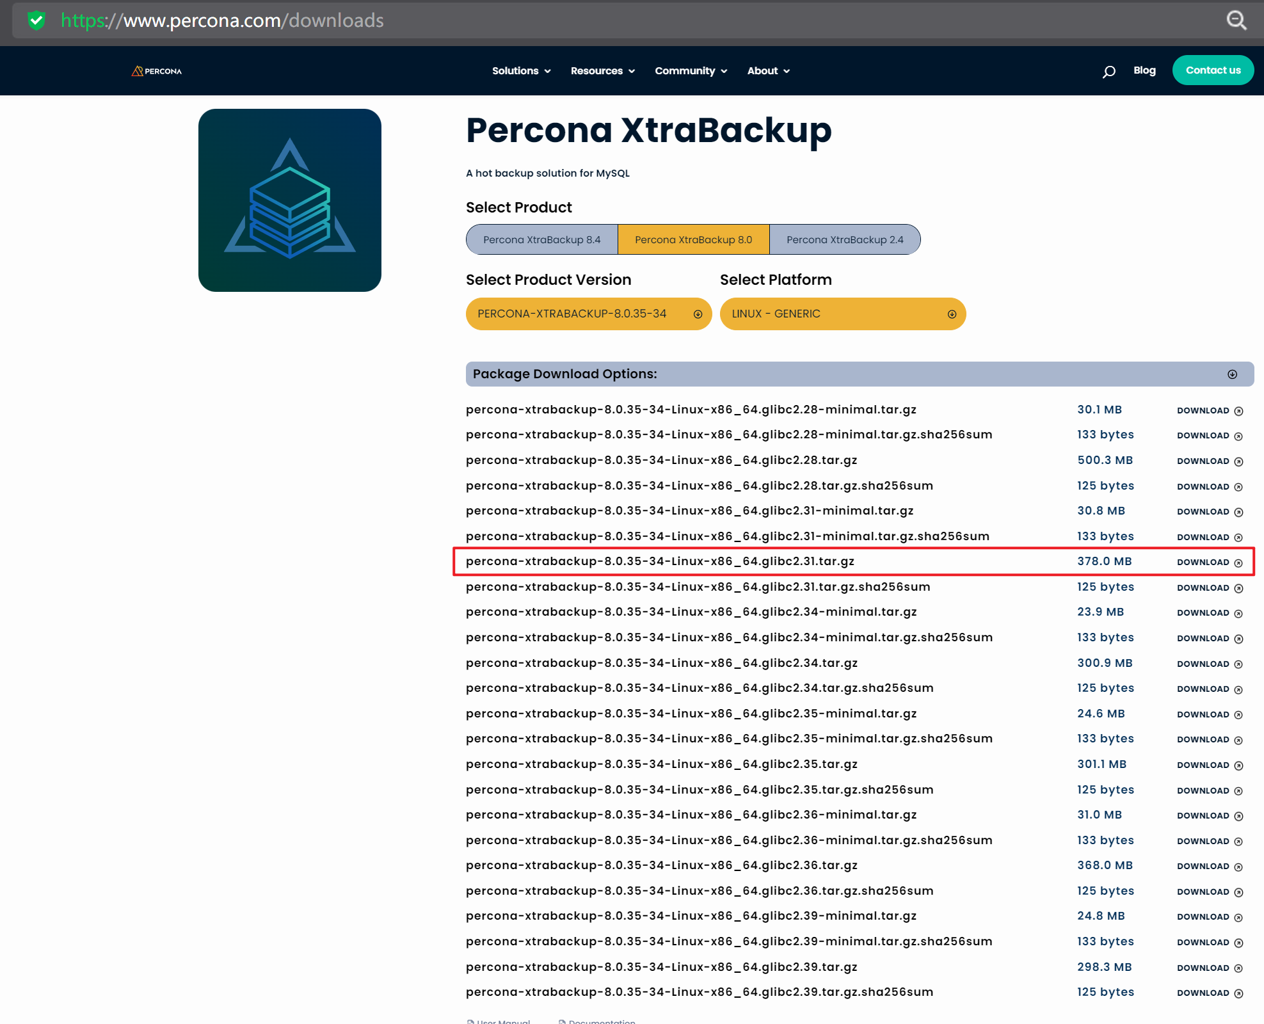1264x1024 pixels.
Task: Download glibc2.36.tar.gz.sha256sum file
Action: click(1210, 892)
